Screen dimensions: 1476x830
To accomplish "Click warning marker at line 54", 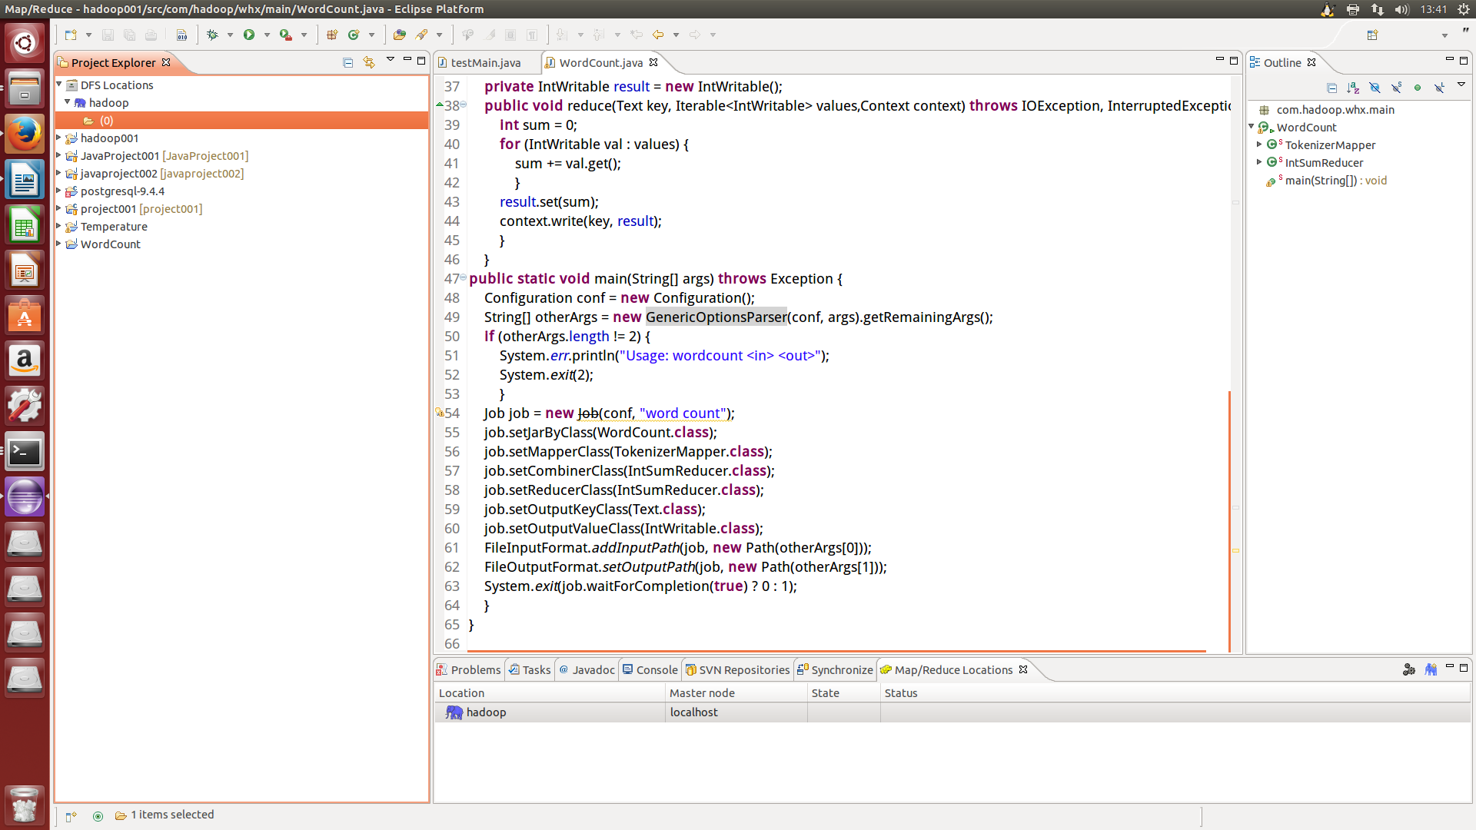I will (x=440, y=413).
